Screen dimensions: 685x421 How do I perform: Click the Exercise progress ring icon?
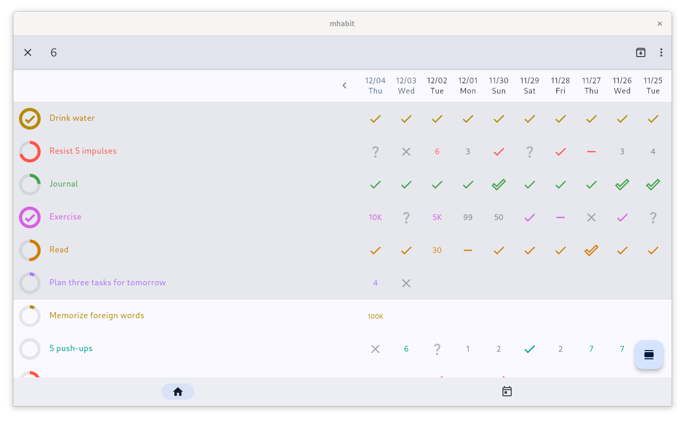click(x=30, y=217)
